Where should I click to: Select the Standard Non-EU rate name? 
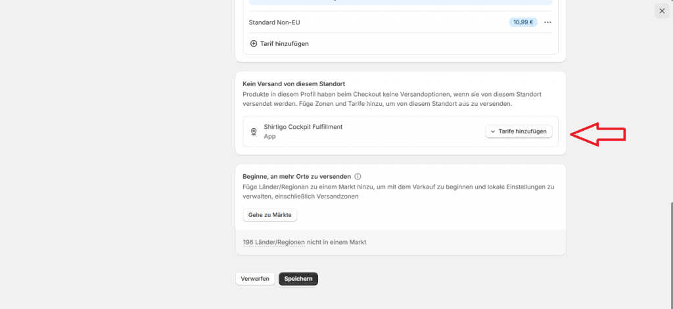[x=274, y=22]
